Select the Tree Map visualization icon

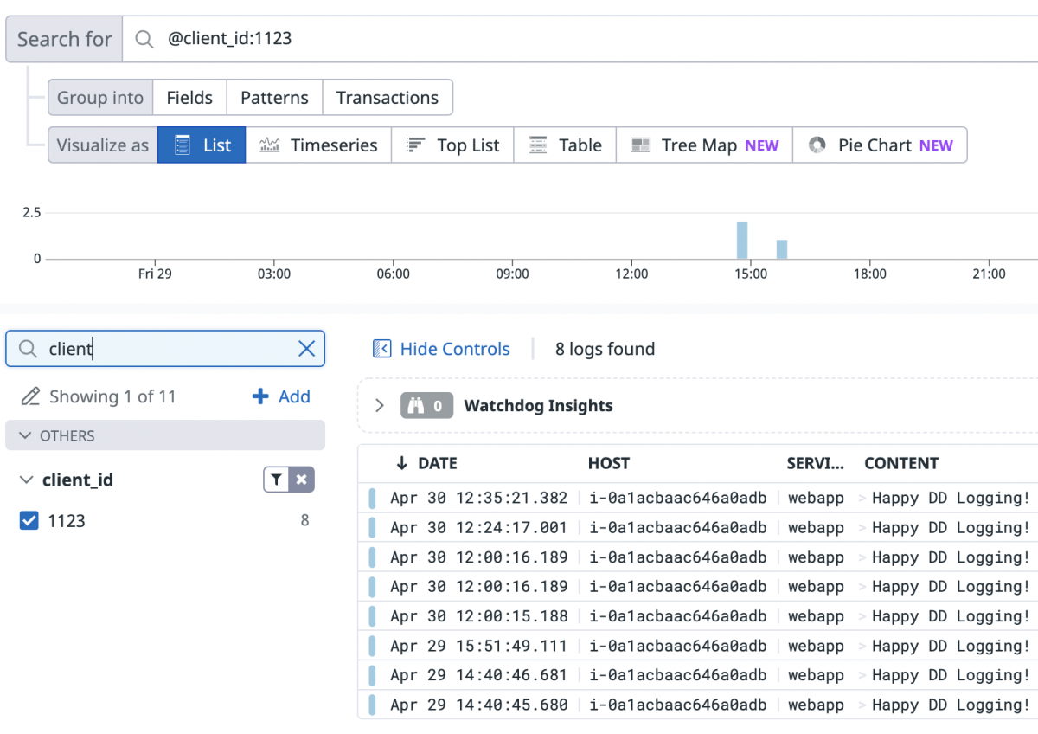click(641, 145)
